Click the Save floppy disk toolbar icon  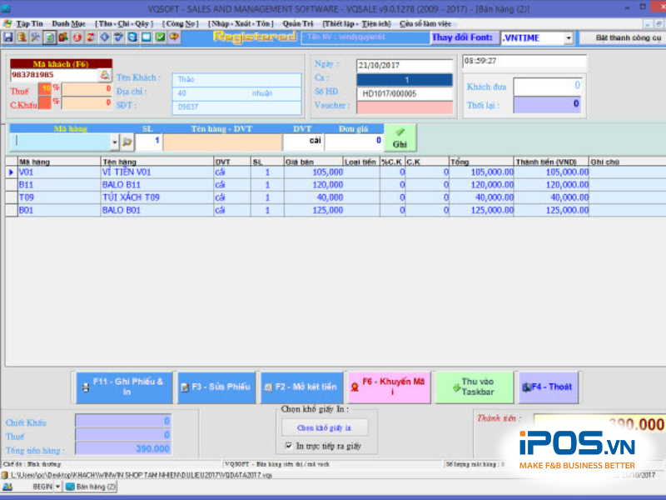coord(7,37)
